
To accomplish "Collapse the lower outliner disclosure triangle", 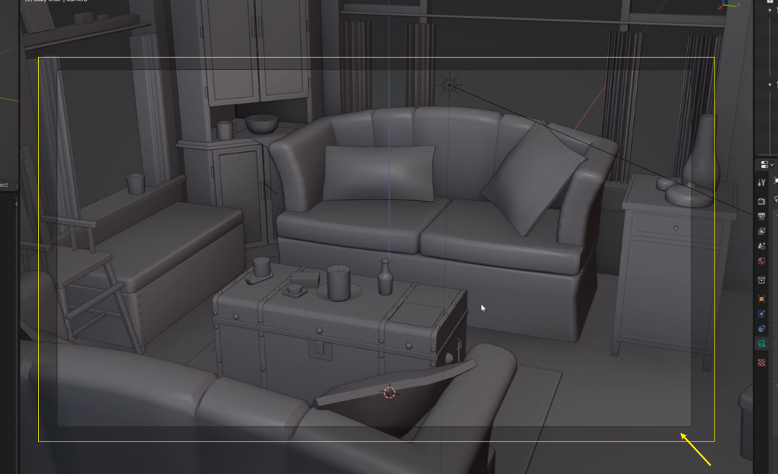I will tap(769, 85).
